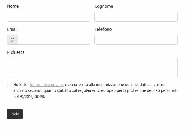Select the Email address input field
Screen dimensions: 190x132
point(54,40)
